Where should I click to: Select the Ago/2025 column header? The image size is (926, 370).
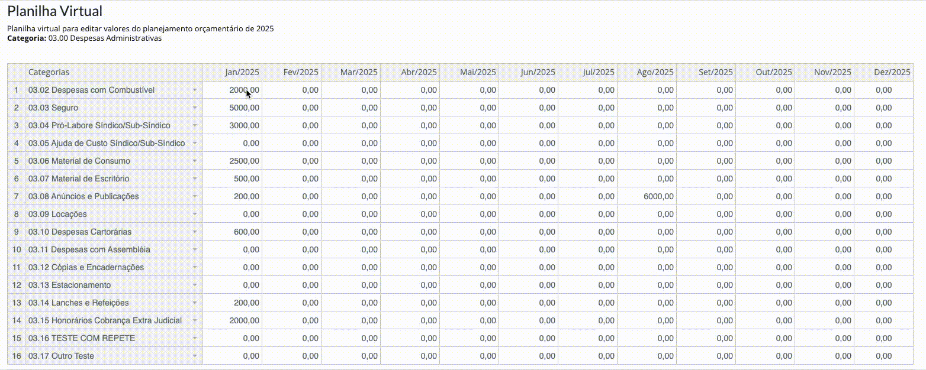pyautogui.click(x=647, y=72)
